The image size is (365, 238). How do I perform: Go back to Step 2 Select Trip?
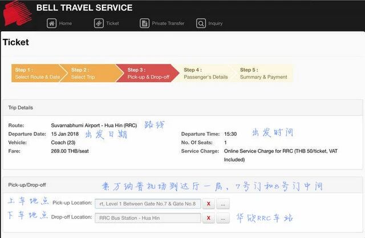click(92, 73)
